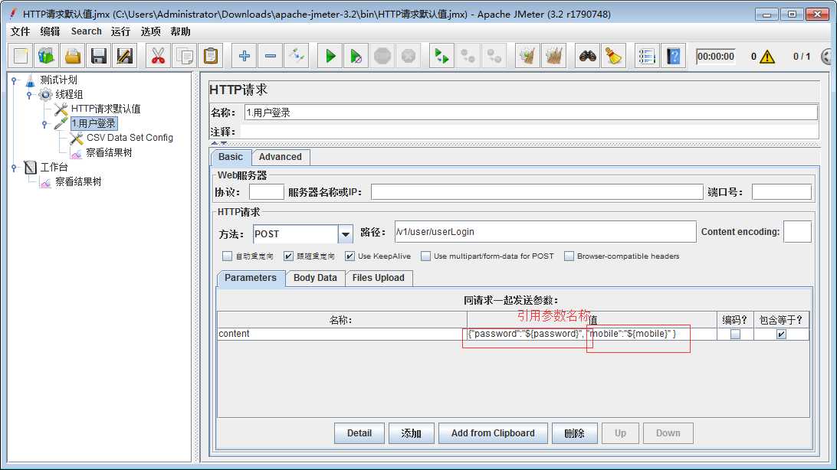Screen dimensions: 837x470
Task: Click the Shutdown test icon
Action: (x=409, y=56)
